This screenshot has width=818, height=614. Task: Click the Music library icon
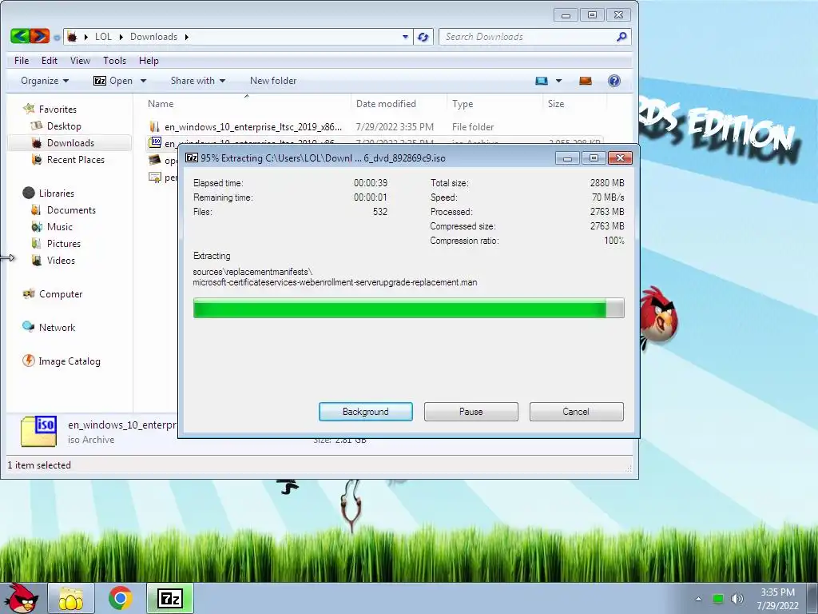coord(37,226)
